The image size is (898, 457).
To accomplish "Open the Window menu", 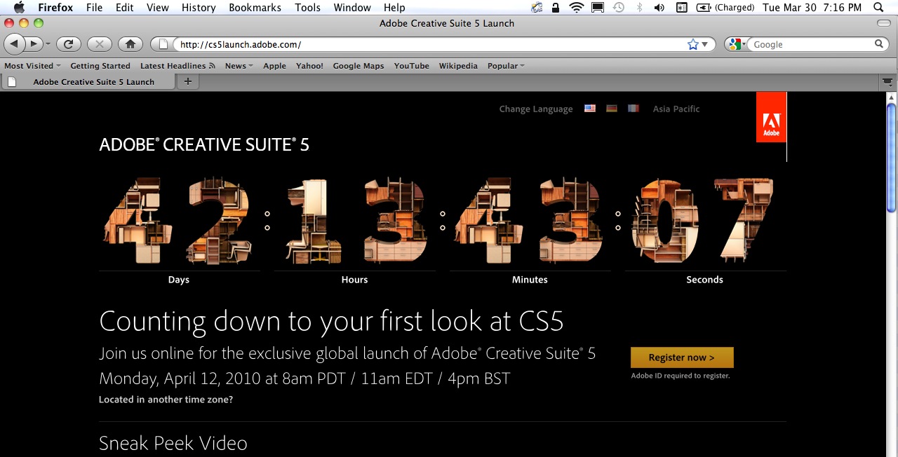I will 352,8.
